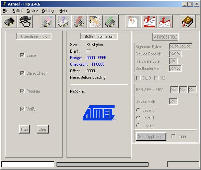
Task: Click the Select a Target Device chip icon
Action: 9,22
